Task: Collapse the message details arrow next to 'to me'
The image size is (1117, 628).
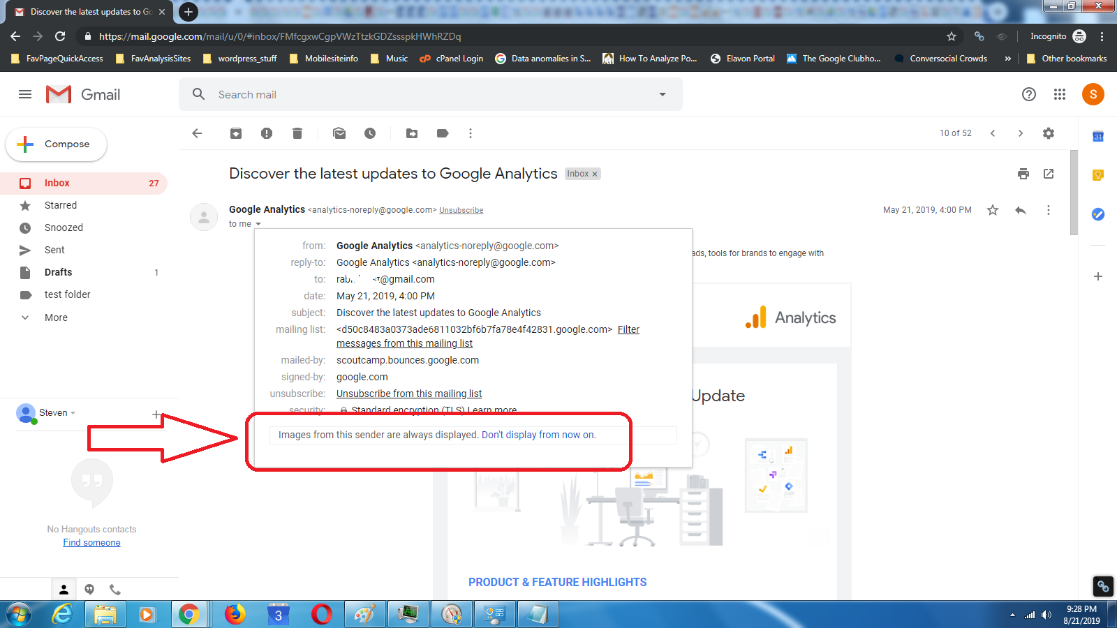Action: 258,224
